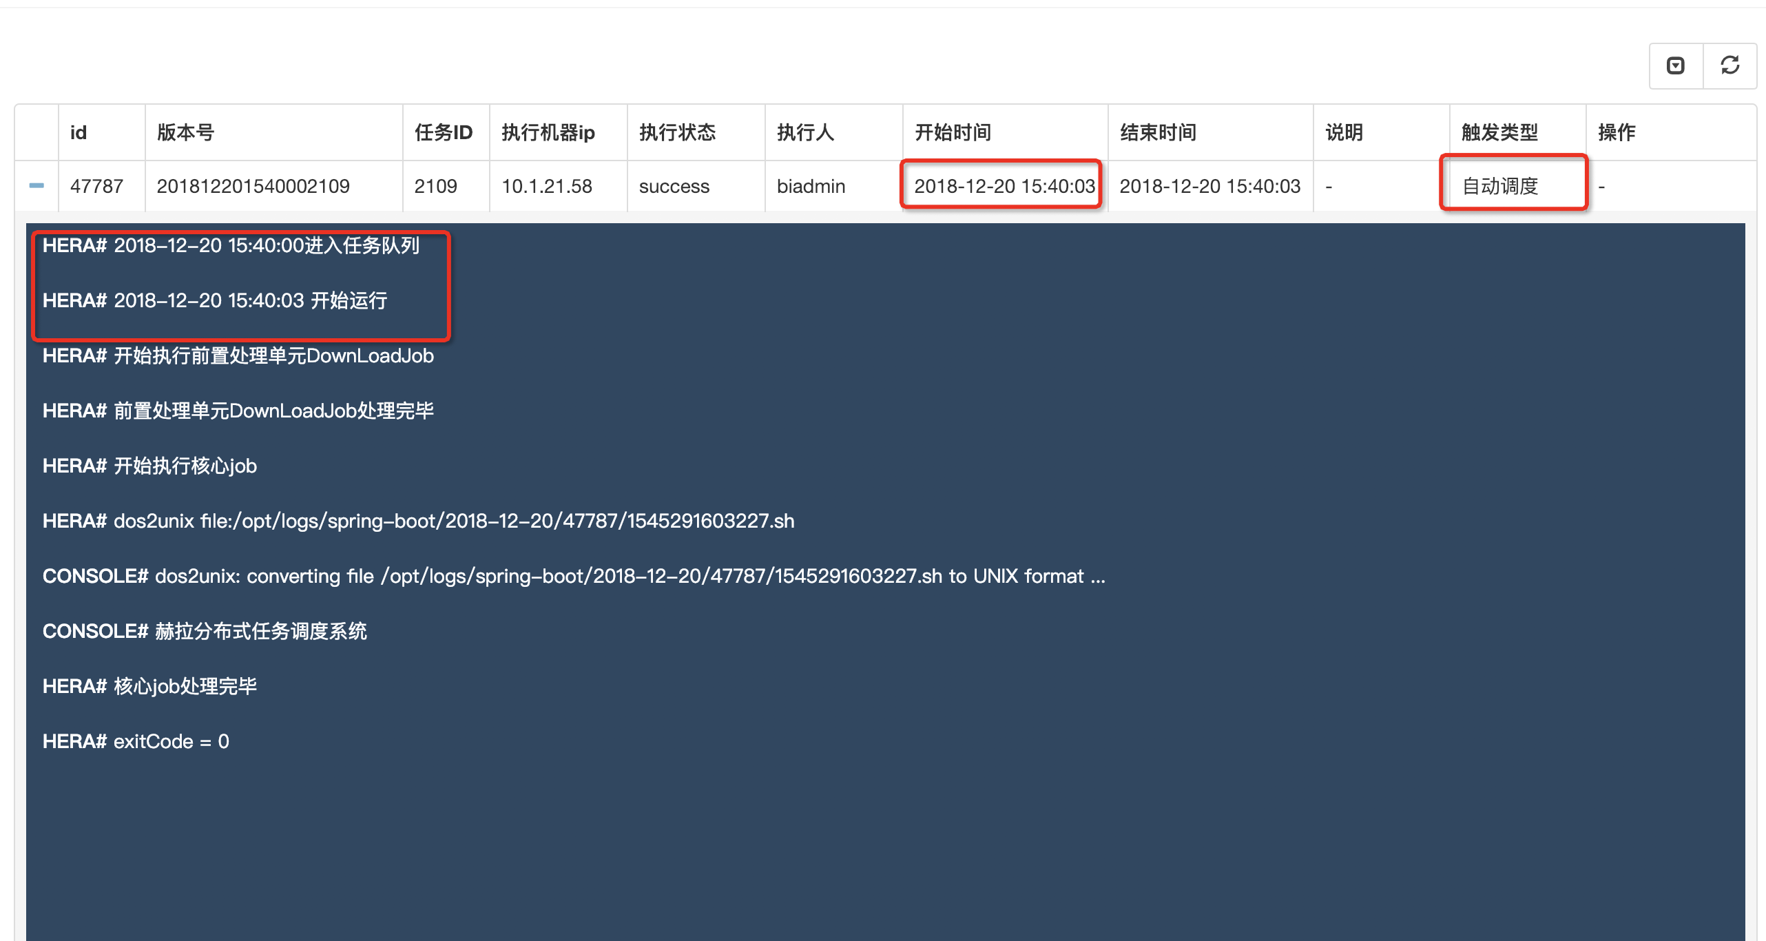The image size is (1766, 941).
Task: Click the 结束时间 column header
Action: (x=1158, y=132)
